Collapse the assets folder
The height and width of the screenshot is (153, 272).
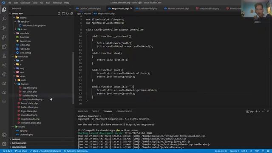(x=14, y=17)
